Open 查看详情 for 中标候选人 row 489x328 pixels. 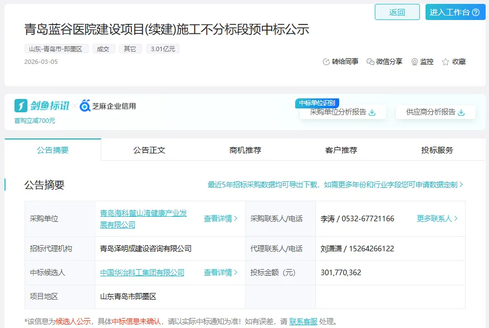[x=221, y=272]
